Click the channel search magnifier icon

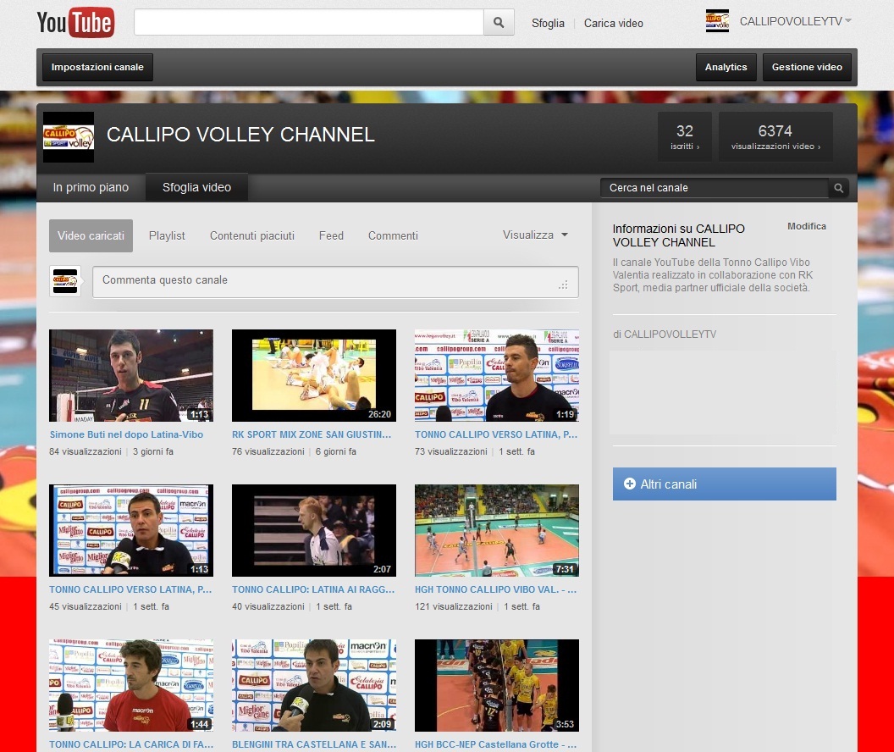point(837,187)
